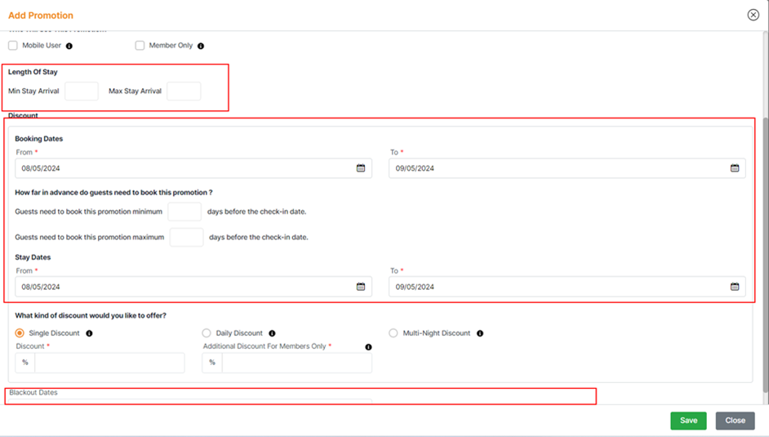
Task: Show info tooltip for Multi-Night Discount
Action: [x=480, y=333]
